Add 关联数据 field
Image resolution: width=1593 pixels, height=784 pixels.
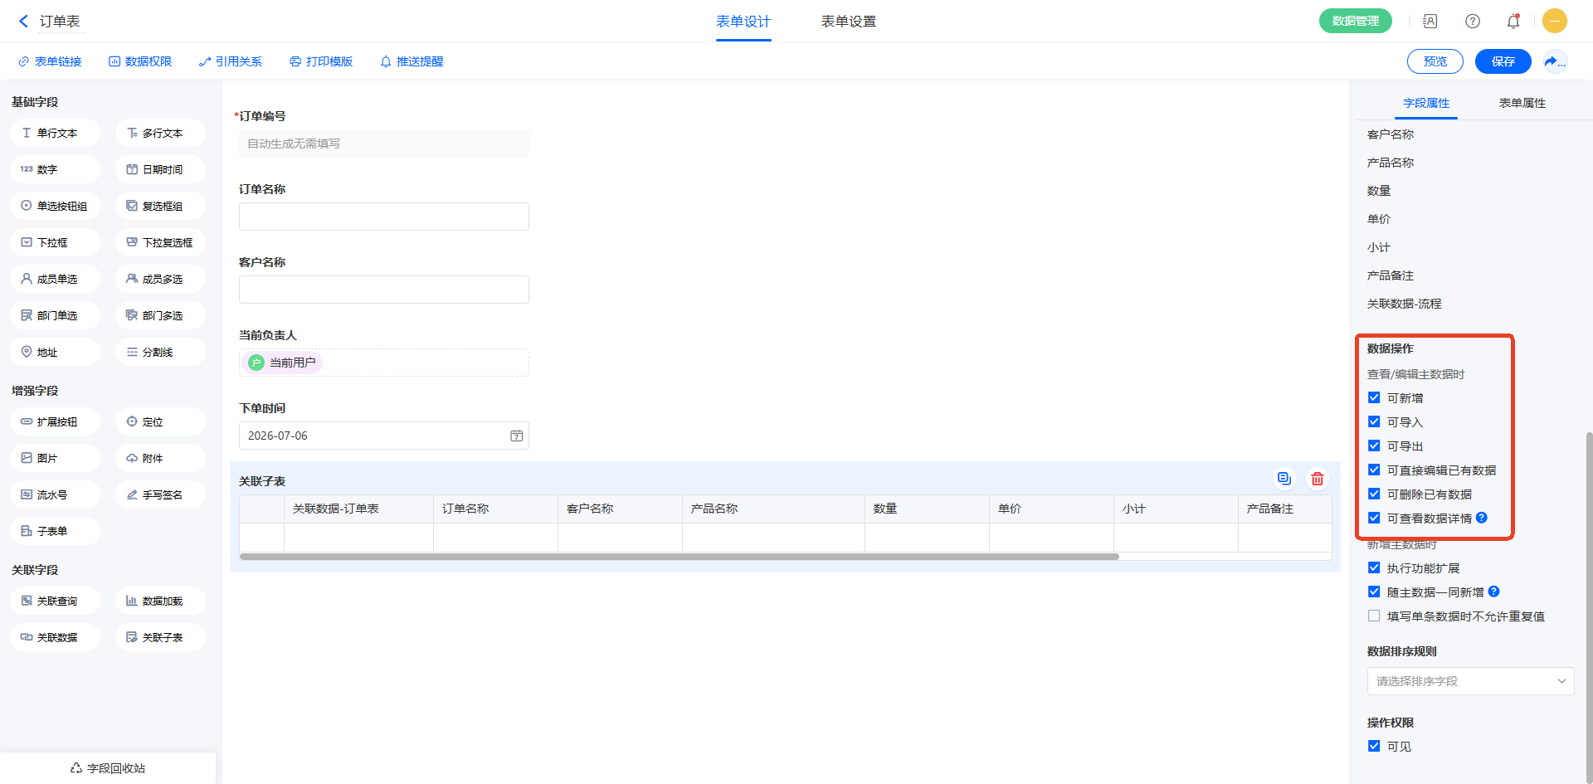(55, 637)
